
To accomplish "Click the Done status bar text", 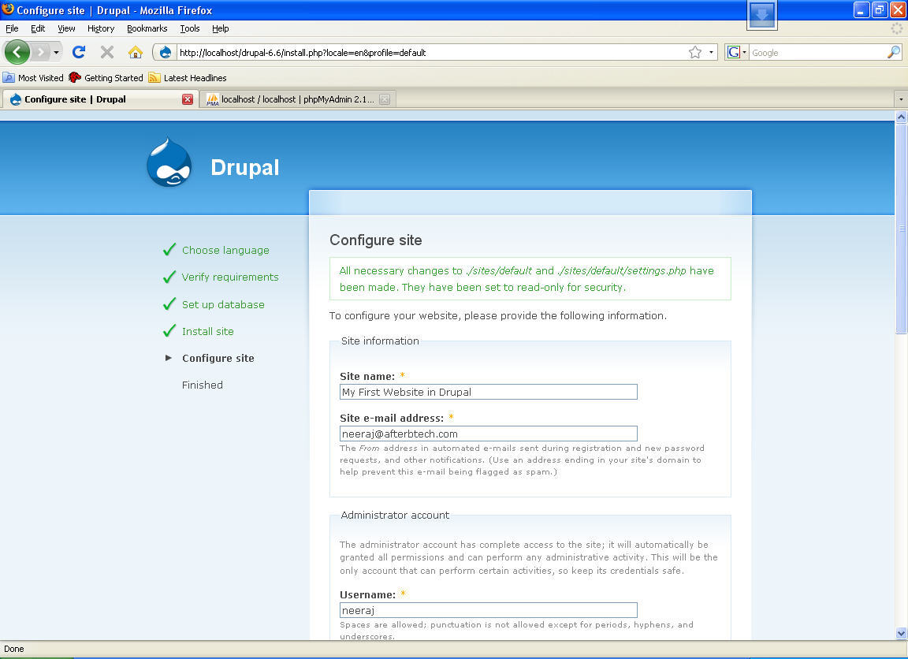I will [x=14, y=649].
